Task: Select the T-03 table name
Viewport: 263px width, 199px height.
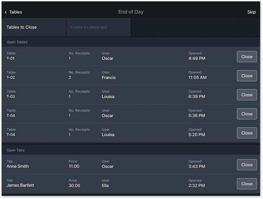Action: coord(11,97)
